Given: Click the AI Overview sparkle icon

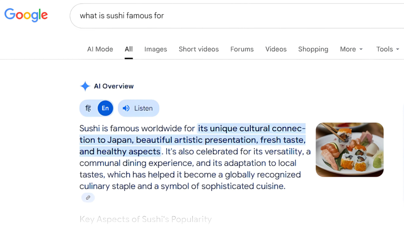Looking at the screenshot, I should (85, 86).
